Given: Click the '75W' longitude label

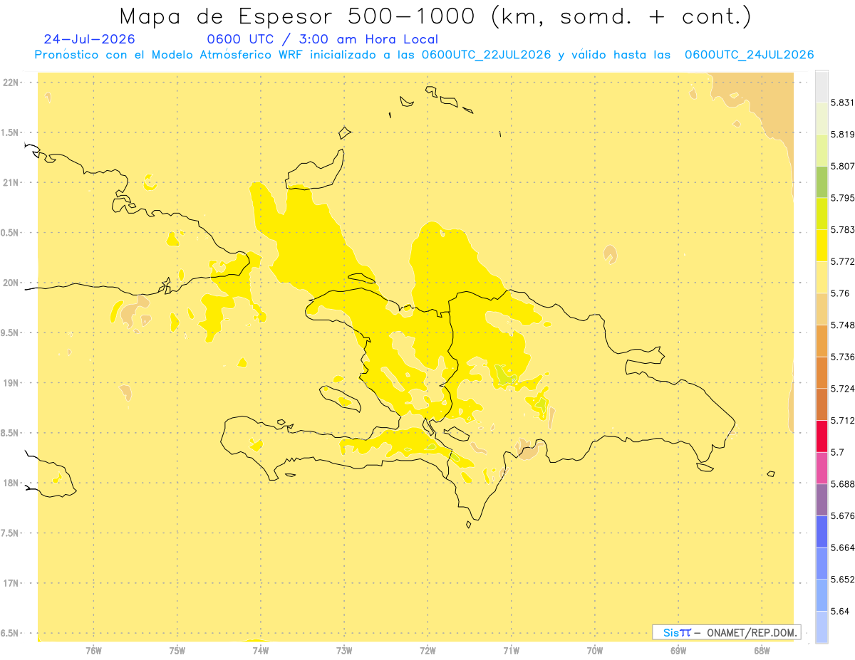Looking at the screenshot, I should (177, 651).
